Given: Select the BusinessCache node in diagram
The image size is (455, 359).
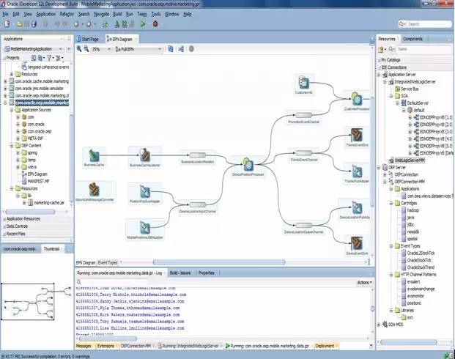Looking at the screenshot, I should point(94,158).
